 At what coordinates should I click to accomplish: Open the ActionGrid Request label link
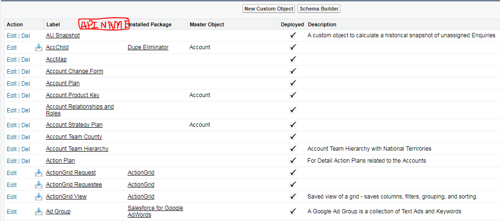[x=70, y=173]
